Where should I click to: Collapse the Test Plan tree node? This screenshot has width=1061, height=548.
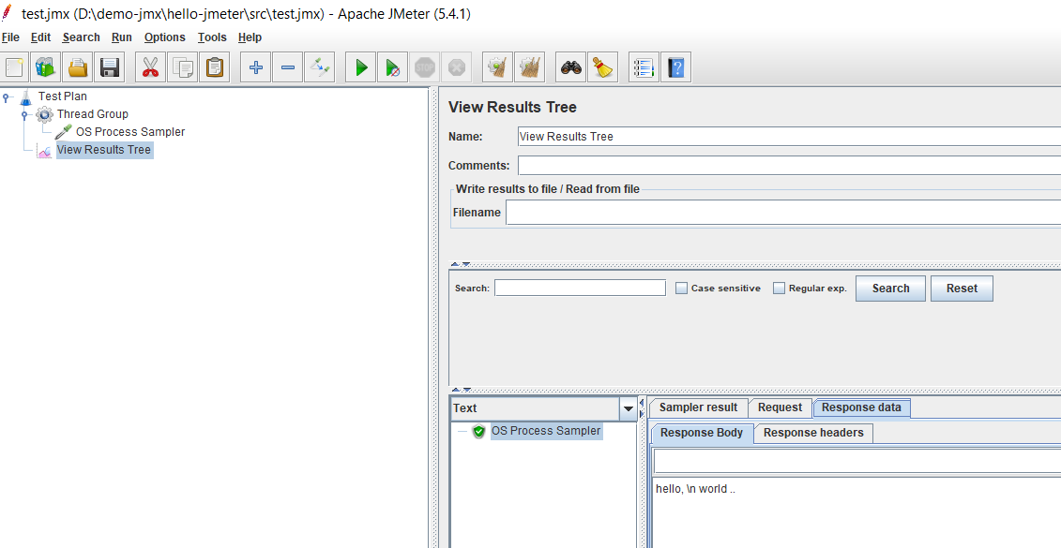(8, 97)
